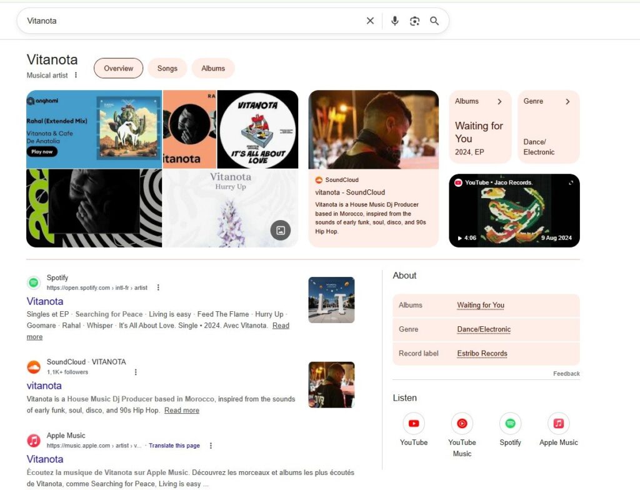This screenshot has height=490, width=640.
Task: Submit search with magnifier icon
Action: click(x=434, y=21)
